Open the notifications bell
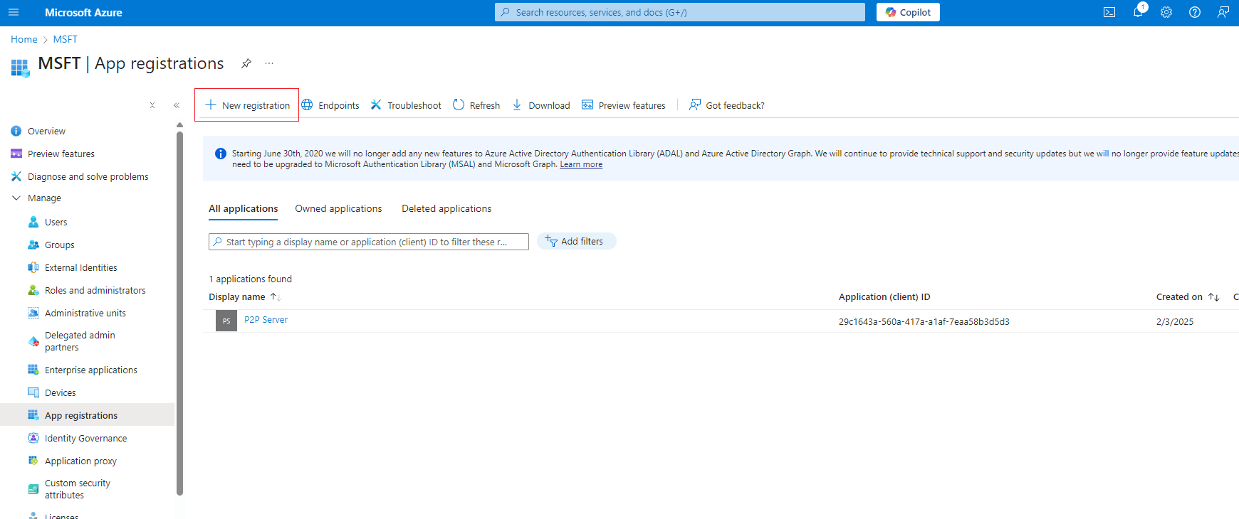1239x519 pixels. pyautogui.click(x=1138, y=12)
